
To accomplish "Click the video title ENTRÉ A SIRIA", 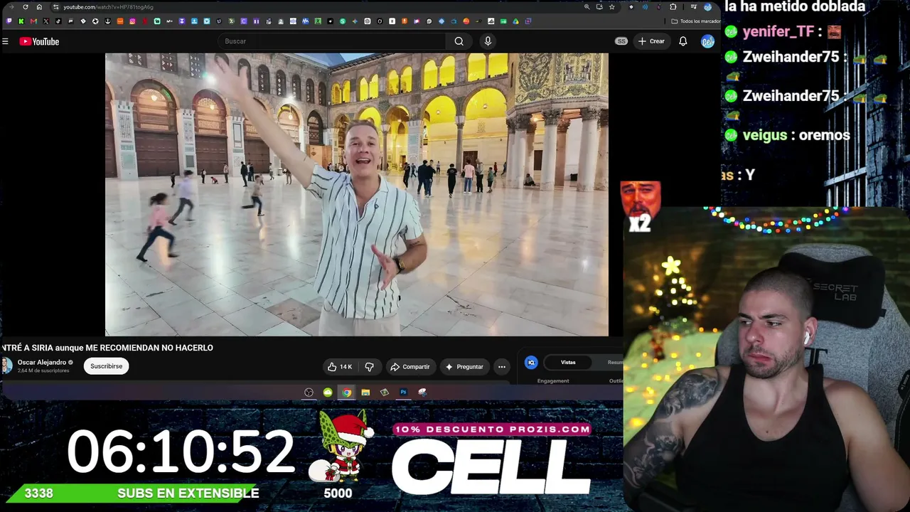I will (107, 348).
